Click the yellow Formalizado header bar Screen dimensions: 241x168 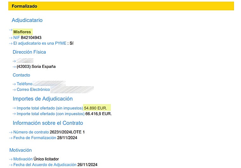(x=121, y=6)
